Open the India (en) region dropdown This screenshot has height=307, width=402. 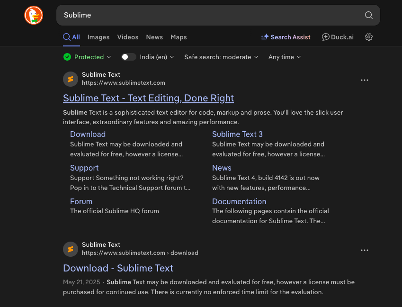pos(157,57)
